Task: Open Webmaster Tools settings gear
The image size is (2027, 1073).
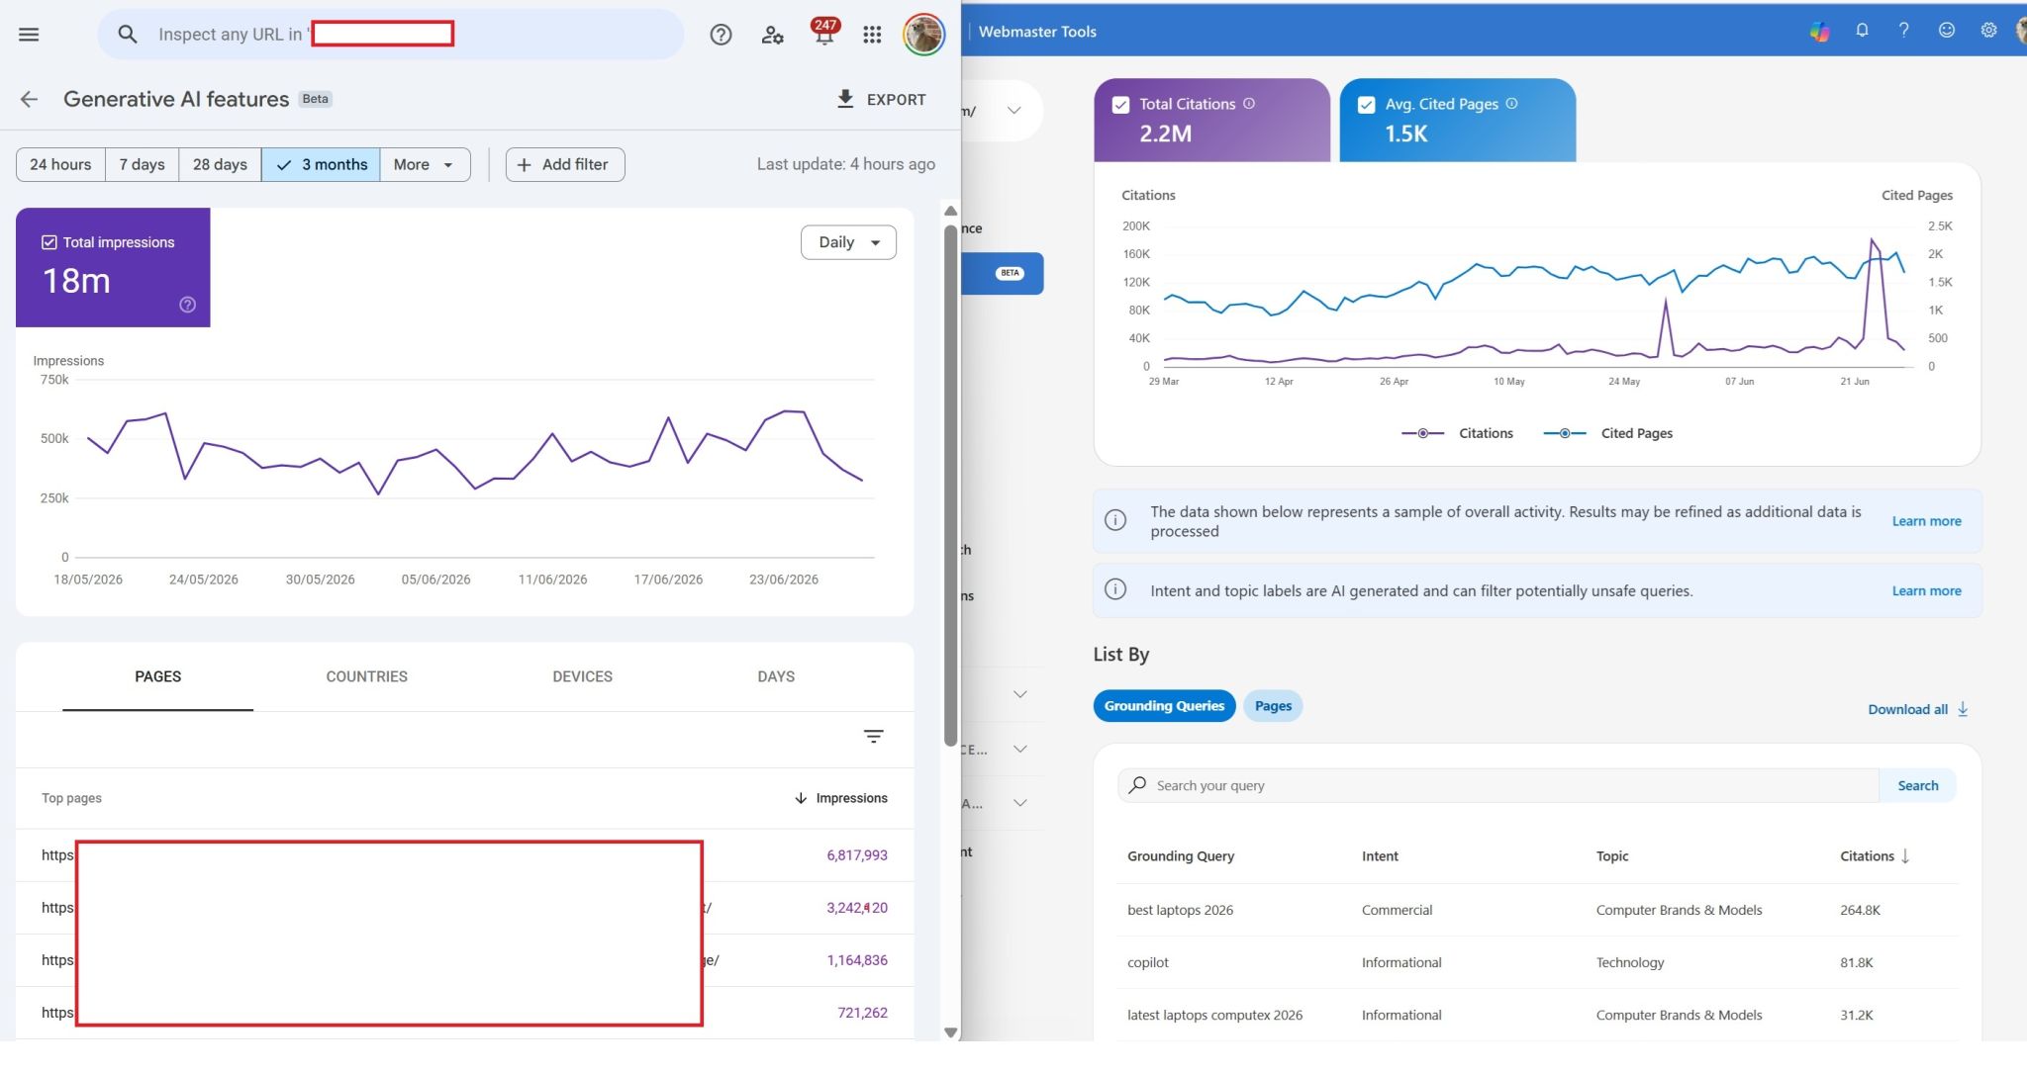Action: click(x=1988, y=31)
